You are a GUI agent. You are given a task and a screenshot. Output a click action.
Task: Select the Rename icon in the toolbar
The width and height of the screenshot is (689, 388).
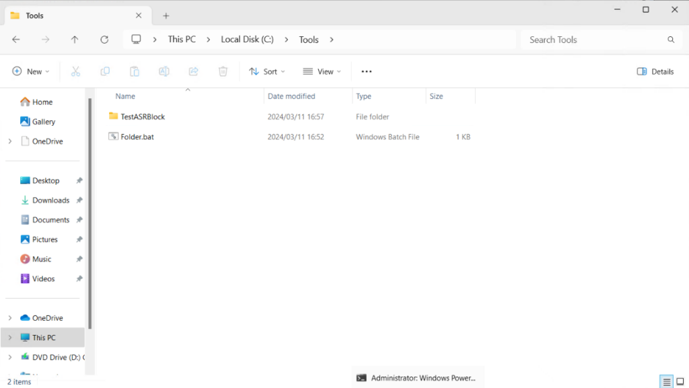point(164,71)
